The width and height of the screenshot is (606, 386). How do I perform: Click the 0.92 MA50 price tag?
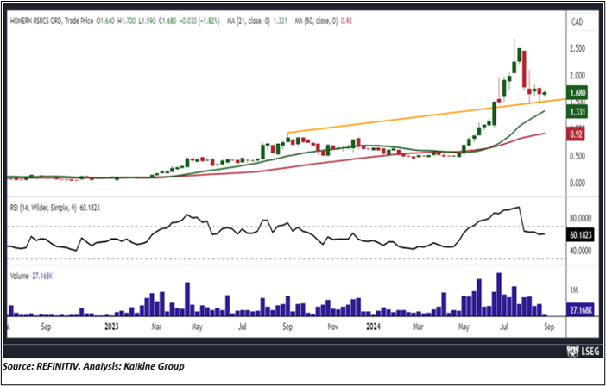click(576, 134)
